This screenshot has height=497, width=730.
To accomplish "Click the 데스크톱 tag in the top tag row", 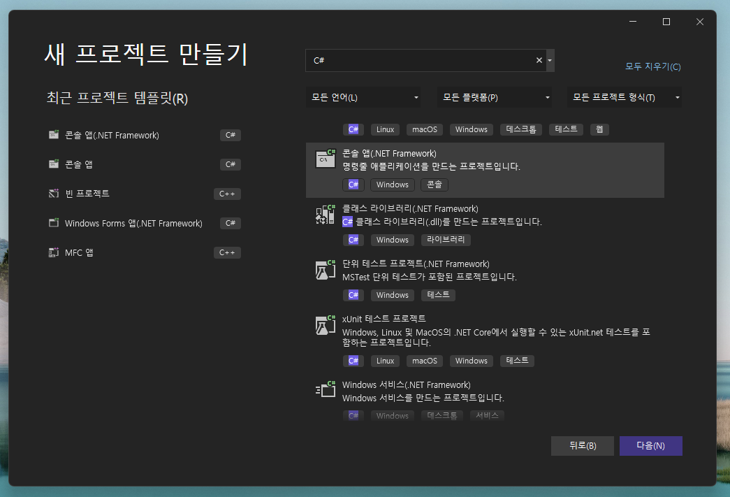I will (521, 129).
